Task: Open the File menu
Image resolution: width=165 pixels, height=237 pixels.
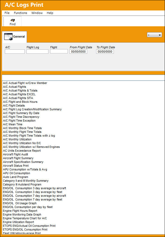Action: tap(7, 13)
